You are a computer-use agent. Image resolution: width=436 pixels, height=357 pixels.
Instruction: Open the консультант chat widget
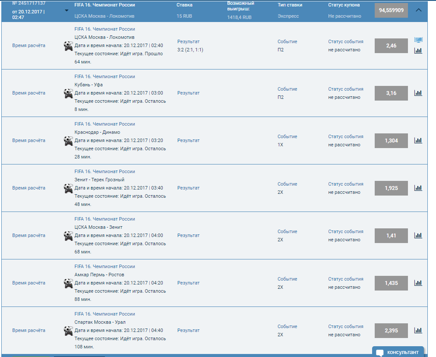(398, 352)
